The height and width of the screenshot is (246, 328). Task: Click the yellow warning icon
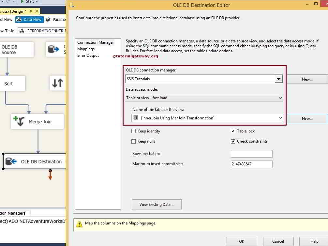pyautogui.click(x=79, y=224)
